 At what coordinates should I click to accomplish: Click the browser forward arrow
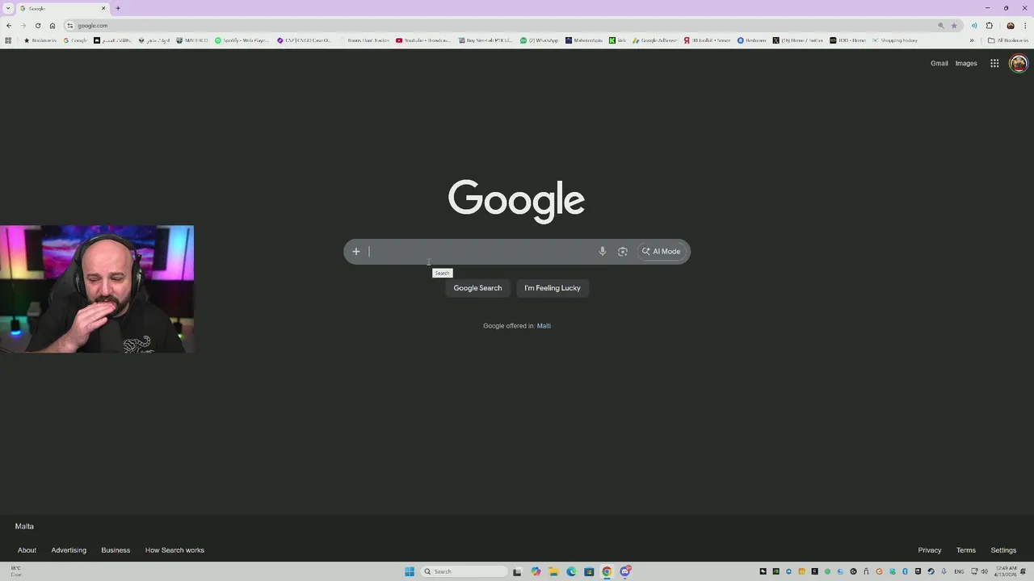(23, 25)
